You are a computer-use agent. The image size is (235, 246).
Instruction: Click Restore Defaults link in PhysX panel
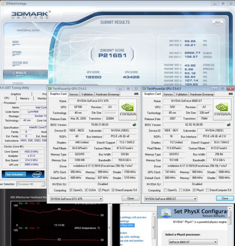tap(213, 216)
